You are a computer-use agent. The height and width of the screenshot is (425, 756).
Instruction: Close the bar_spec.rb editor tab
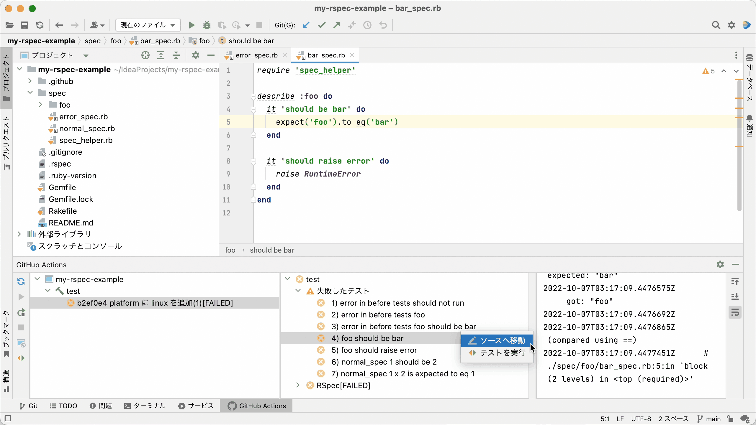352,55
